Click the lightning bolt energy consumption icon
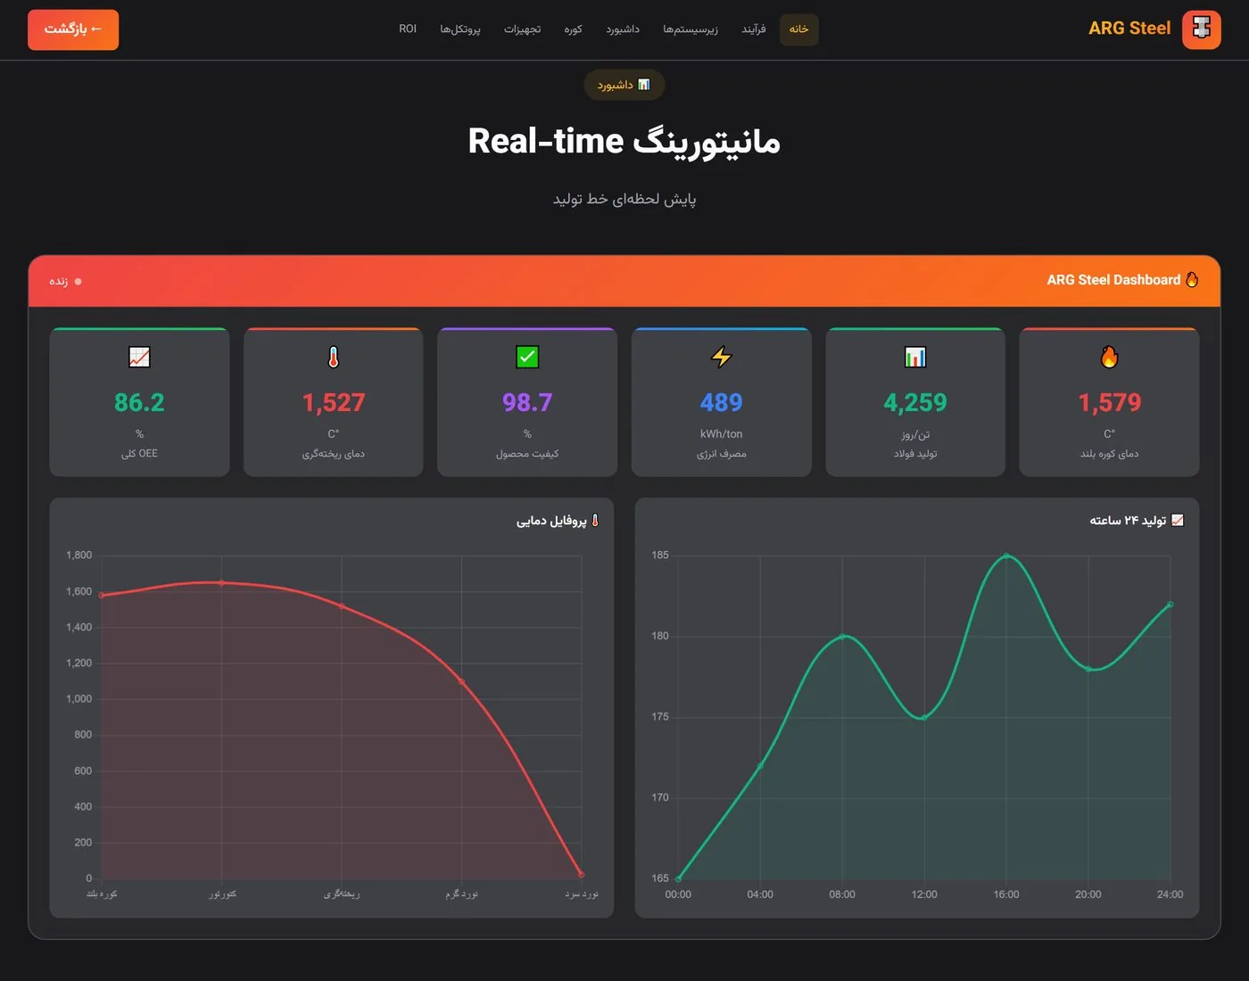 tap(721, 357)
